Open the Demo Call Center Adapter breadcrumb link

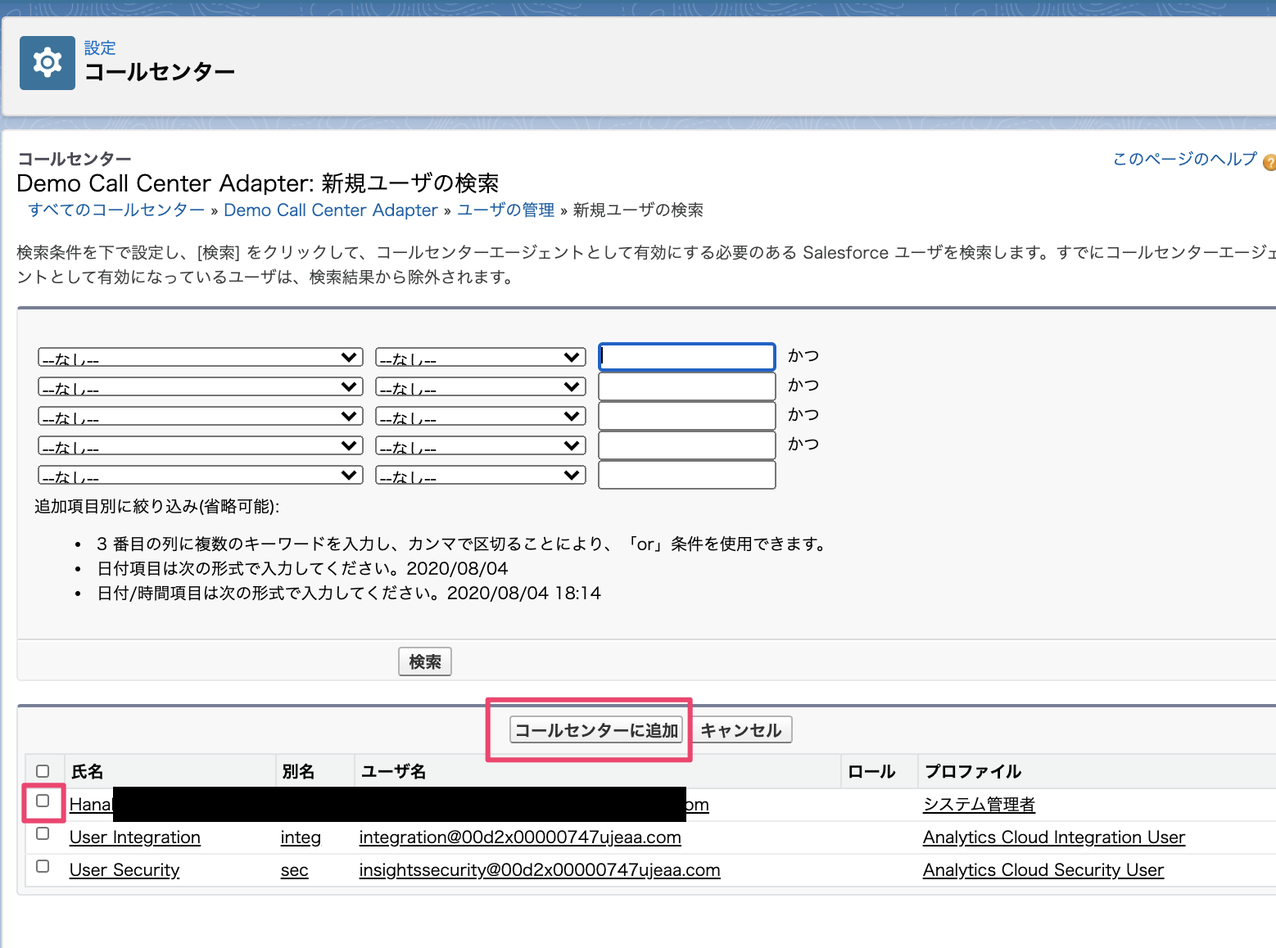(331, 210)
